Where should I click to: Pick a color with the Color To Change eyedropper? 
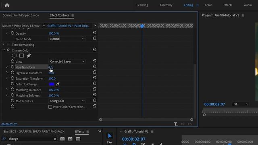(58, 84)
